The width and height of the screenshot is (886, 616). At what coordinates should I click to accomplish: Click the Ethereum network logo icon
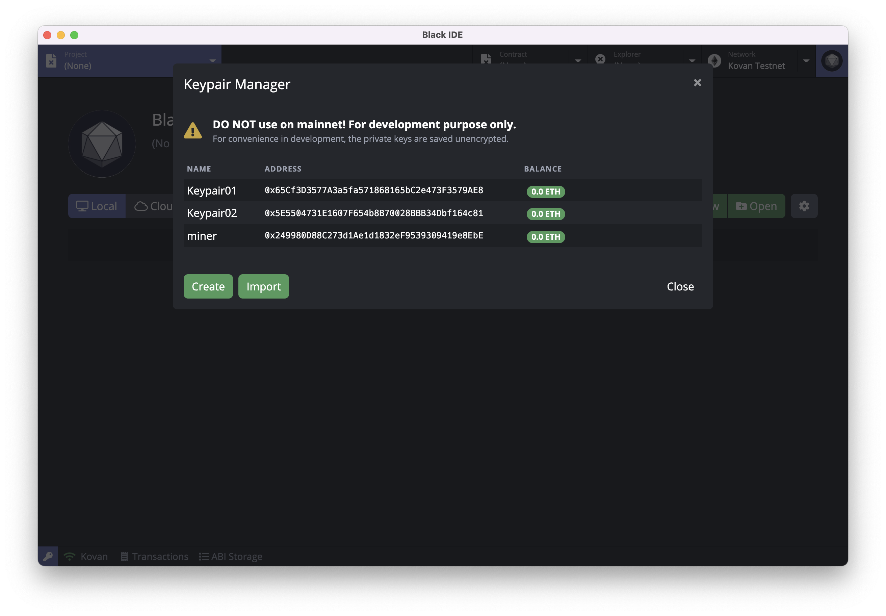click(714, 60)
